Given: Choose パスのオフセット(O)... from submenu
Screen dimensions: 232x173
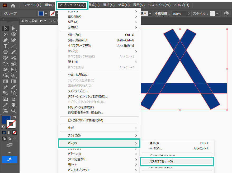Looking at the screenshot, I should [162, 161].
